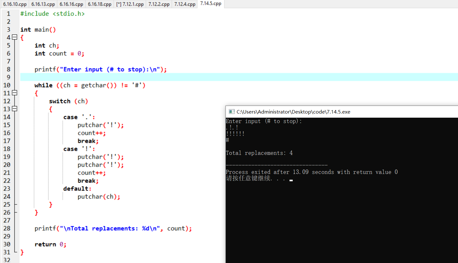Click console 'Process exited after 13.09 seconds' line
Screen dimensions: 458x263
coord(312,172)
